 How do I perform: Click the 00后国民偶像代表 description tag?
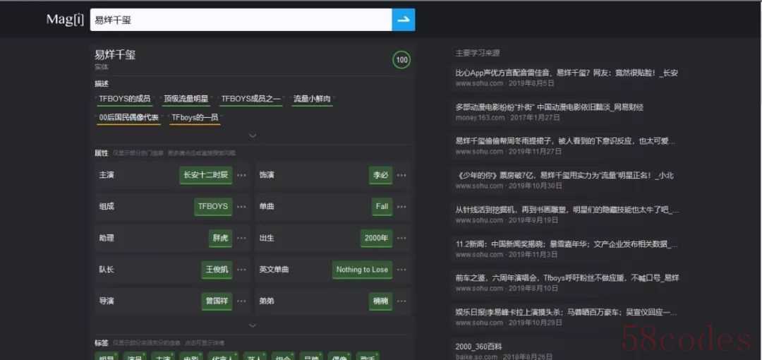[129, 118]
